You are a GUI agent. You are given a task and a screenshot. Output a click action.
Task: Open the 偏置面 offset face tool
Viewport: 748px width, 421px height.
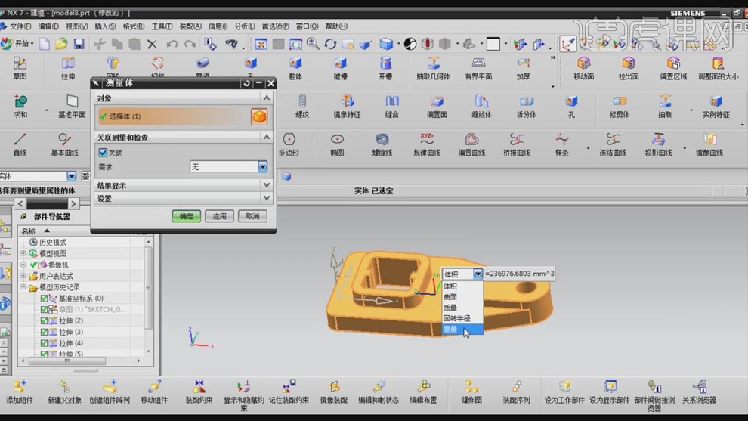tap(437, 107)
